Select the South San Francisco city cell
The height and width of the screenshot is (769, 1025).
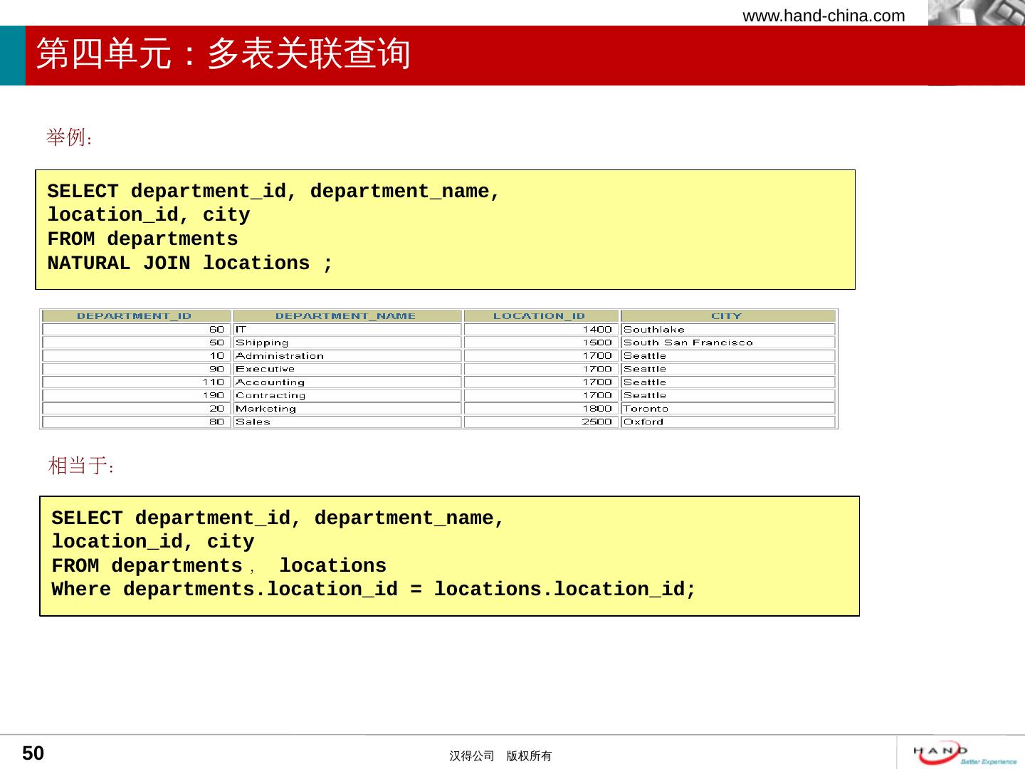click(x=688, y=342)
